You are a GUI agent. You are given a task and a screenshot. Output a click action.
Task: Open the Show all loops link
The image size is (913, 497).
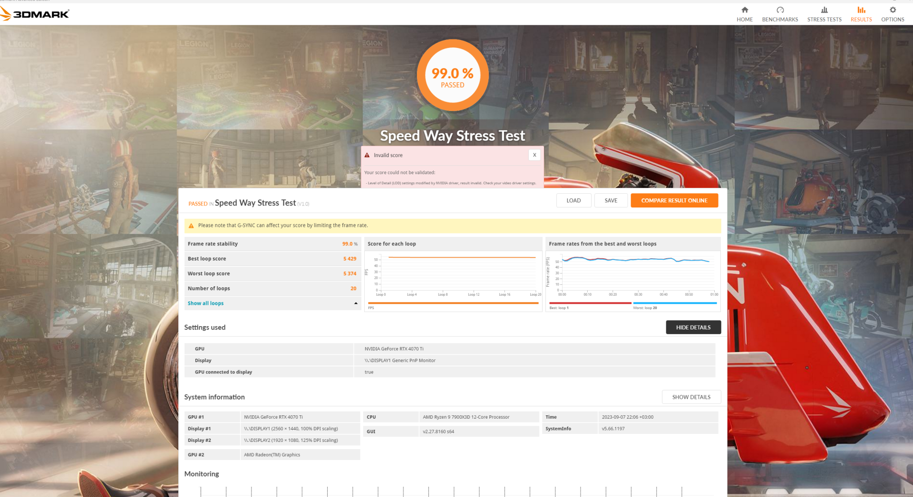(x=205, y=303)
